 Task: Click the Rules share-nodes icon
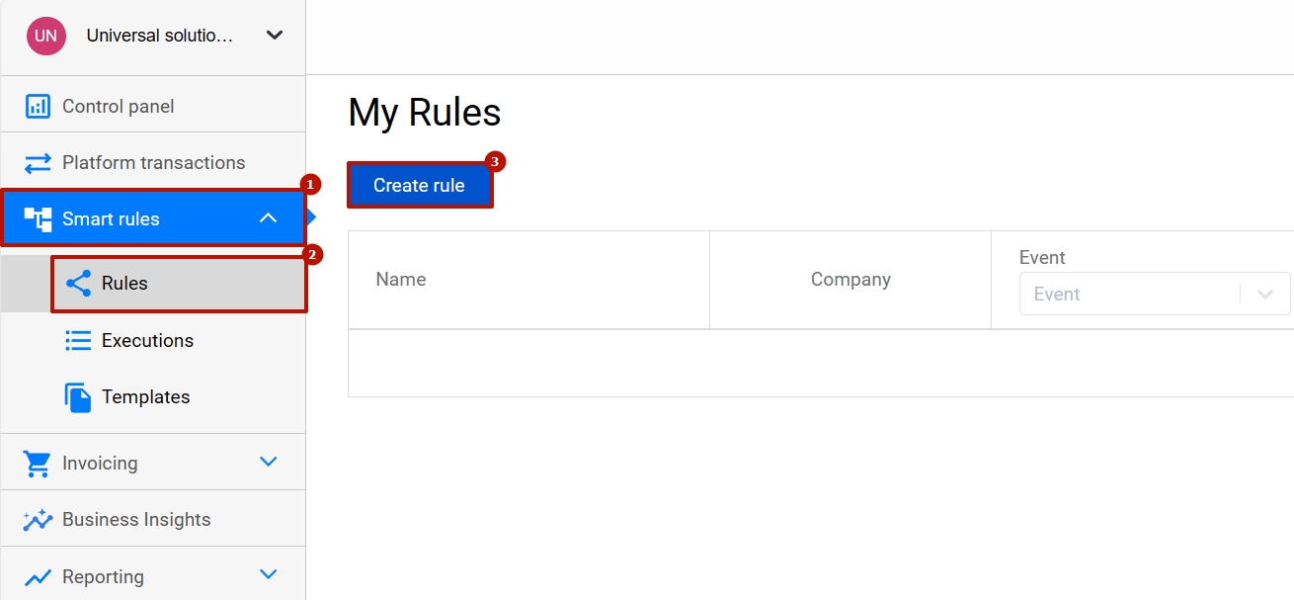[78, 284]
